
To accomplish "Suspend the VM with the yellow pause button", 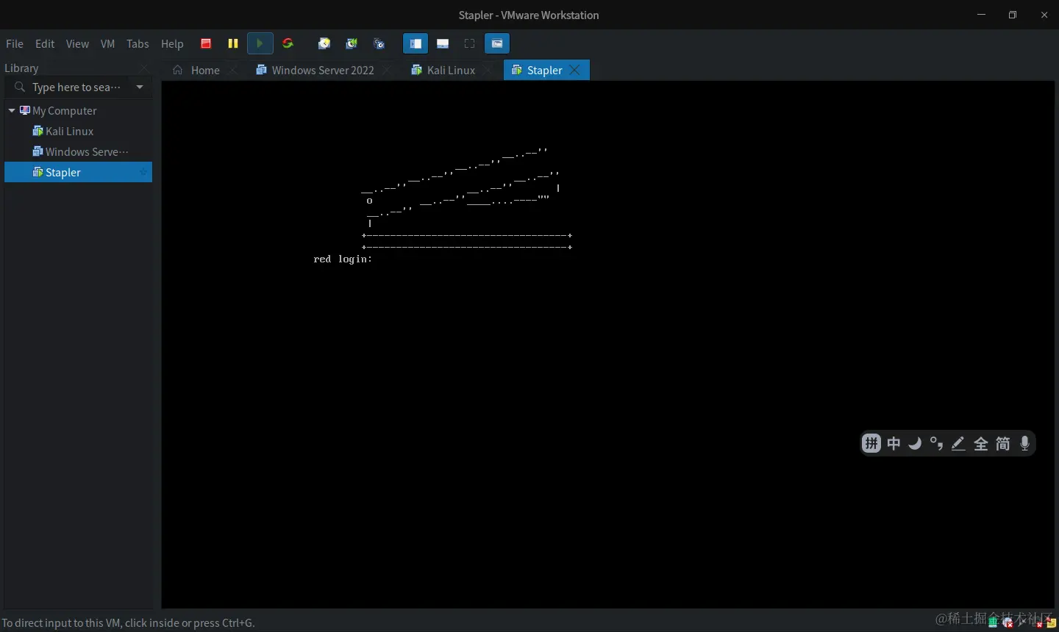I will coord(233,43).
